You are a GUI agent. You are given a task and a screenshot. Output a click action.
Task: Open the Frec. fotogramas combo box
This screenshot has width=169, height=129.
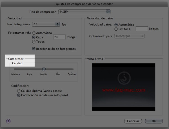(46, 24)
